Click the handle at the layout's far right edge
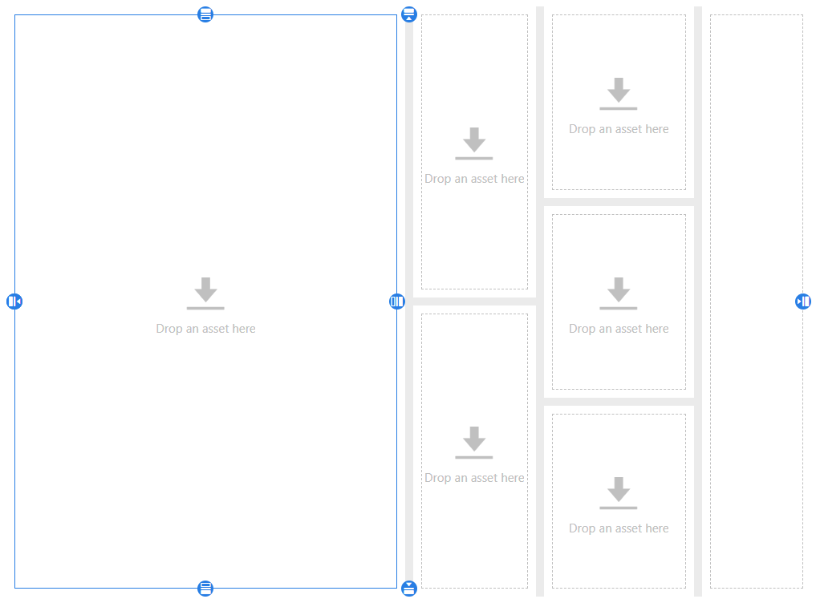 tap(803, 301)
